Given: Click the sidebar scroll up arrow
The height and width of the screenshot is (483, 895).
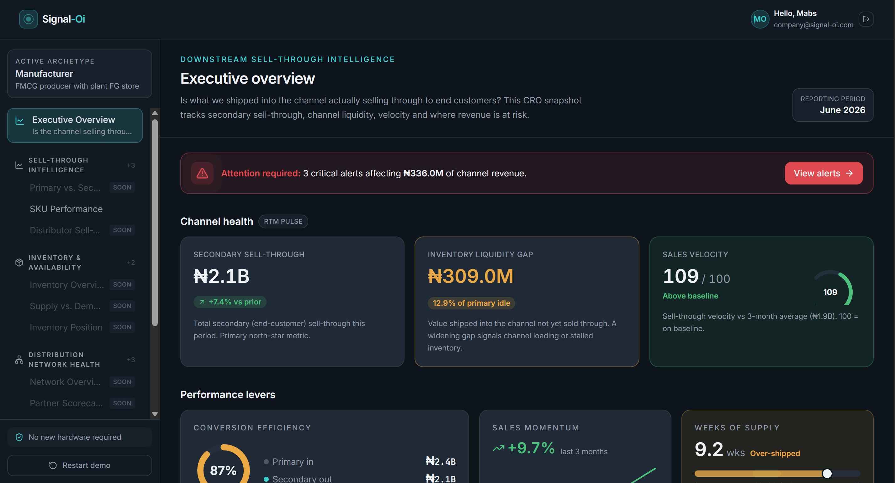Looking at the screenshot, I should (x=155, y=113).
